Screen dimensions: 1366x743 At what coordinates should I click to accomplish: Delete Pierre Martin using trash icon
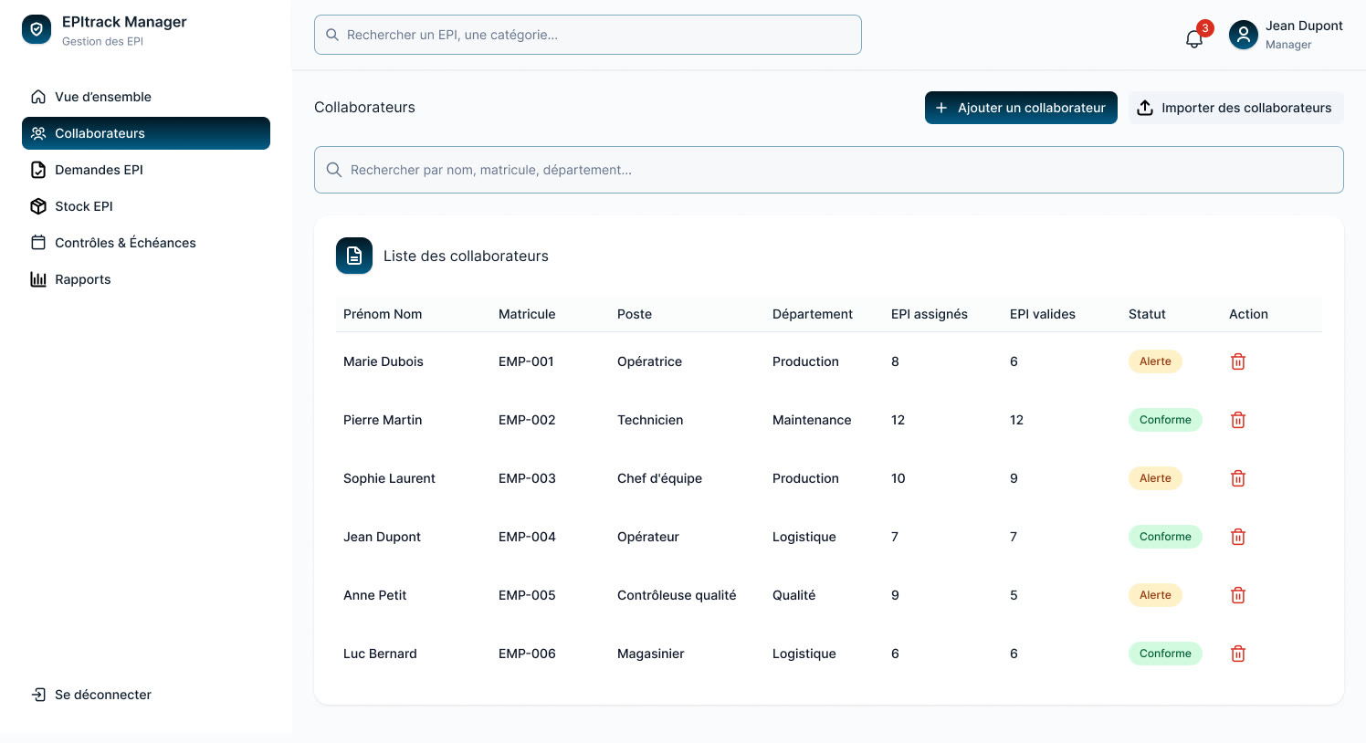click(x=1238, y=420)
